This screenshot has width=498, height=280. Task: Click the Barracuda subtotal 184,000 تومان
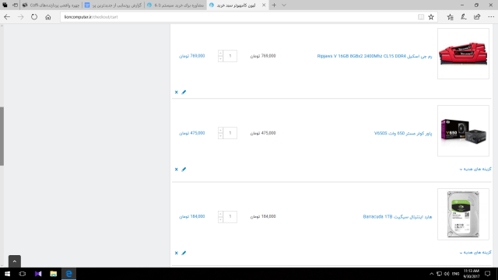click(192, 216)
